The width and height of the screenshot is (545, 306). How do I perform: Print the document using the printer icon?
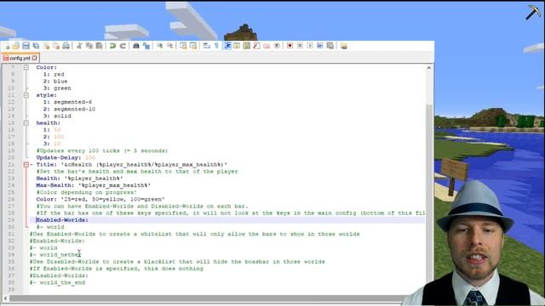click(66, 46)
